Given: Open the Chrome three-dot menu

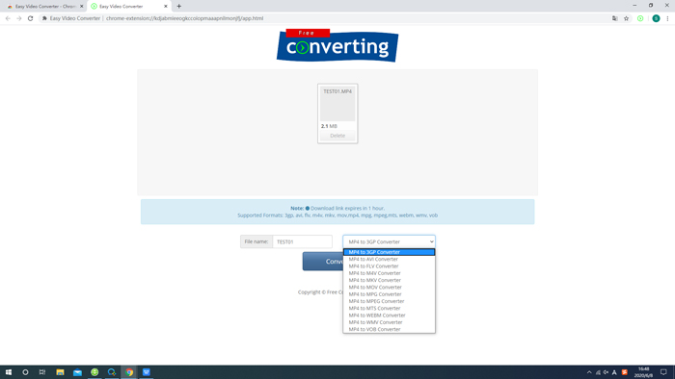Looking at the screenshot, I should 667,18.
